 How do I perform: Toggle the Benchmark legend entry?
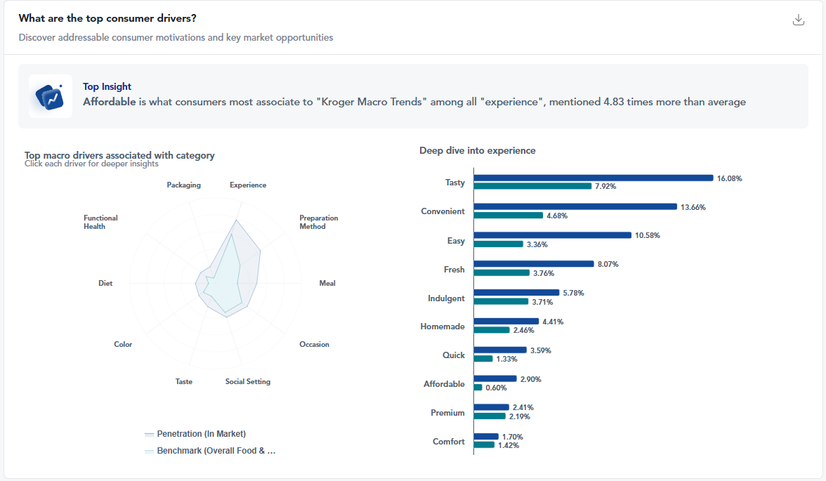[216, 451]
